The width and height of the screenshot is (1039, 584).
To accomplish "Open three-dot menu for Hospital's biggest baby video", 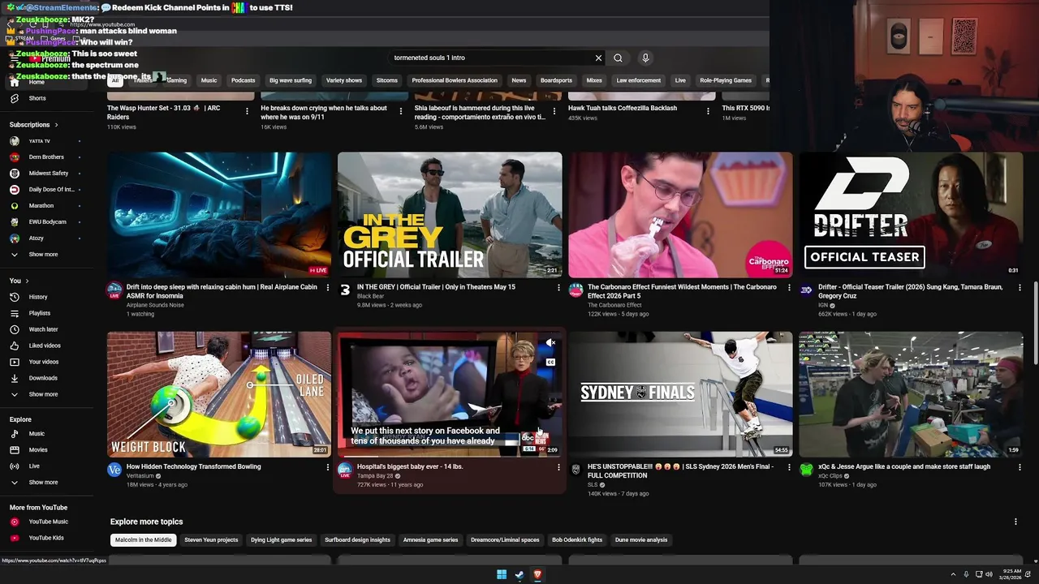I will click(558, 467).
